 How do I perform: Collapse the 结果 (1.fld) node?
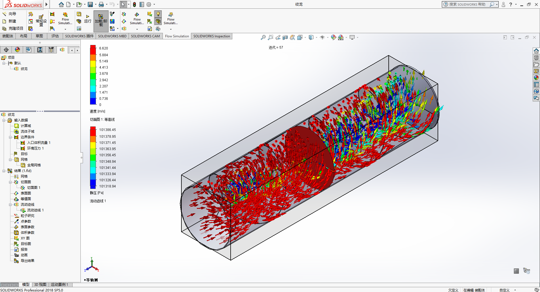[x=4, y=171]
